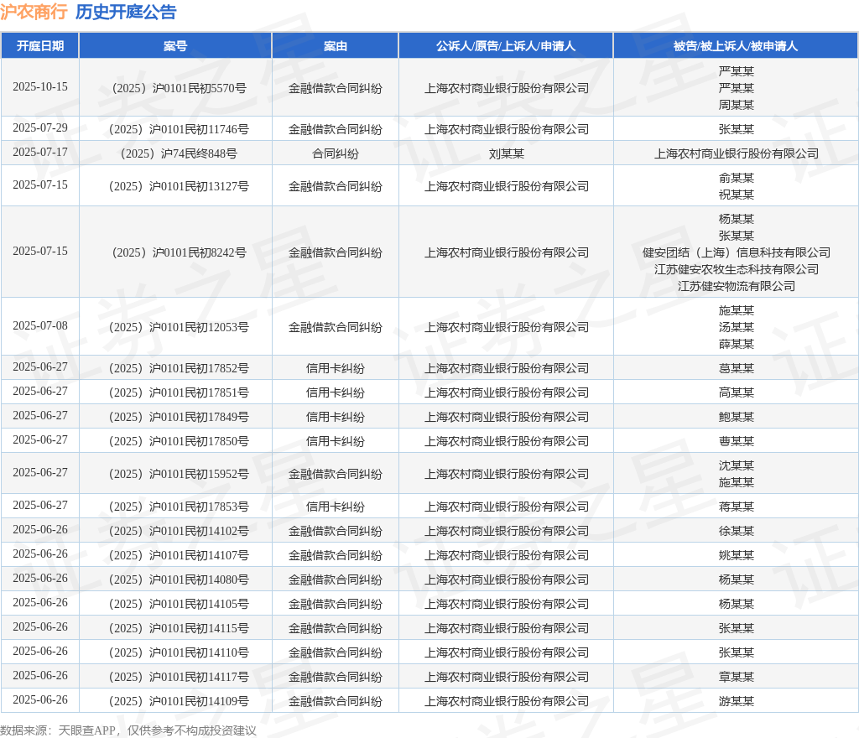Select plaintiff 刘某某 cell
Viewport: 859px width, 738px height.
506,153
